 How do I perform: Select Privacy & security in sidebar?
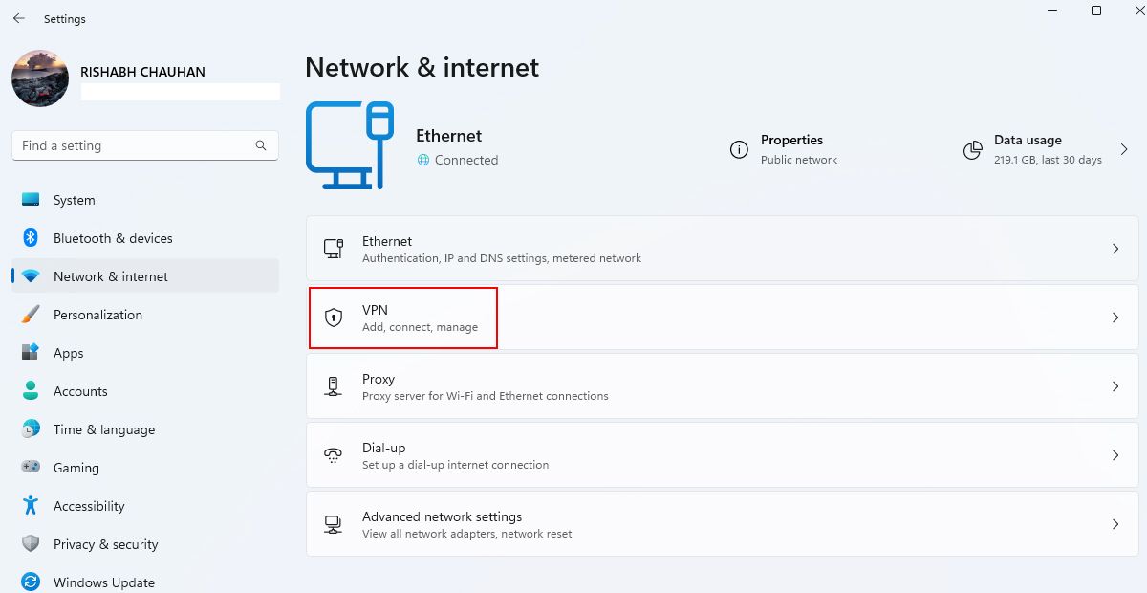click(x=105, y=544)
